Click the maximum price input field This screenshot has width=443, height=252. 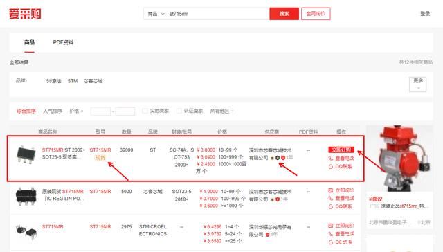(x=125, y=111)
